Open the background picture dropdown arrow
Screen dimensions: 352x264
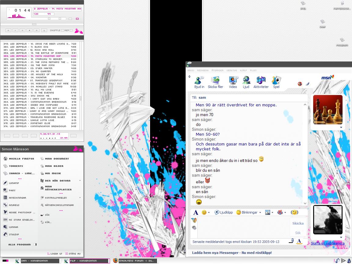pyautogui.click(x=272, y=213)
